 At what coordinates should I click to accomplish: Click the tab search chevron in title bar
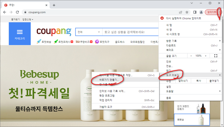coord(192,3)
